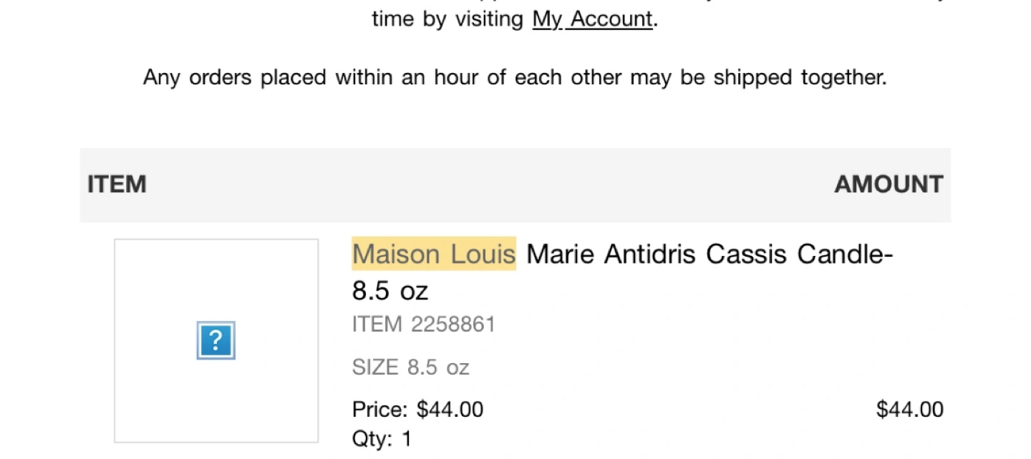Click the SIZE 8.5 oz label
Image resolution: width=1031 pixels, height=459 pixels.
pos(411,367)
